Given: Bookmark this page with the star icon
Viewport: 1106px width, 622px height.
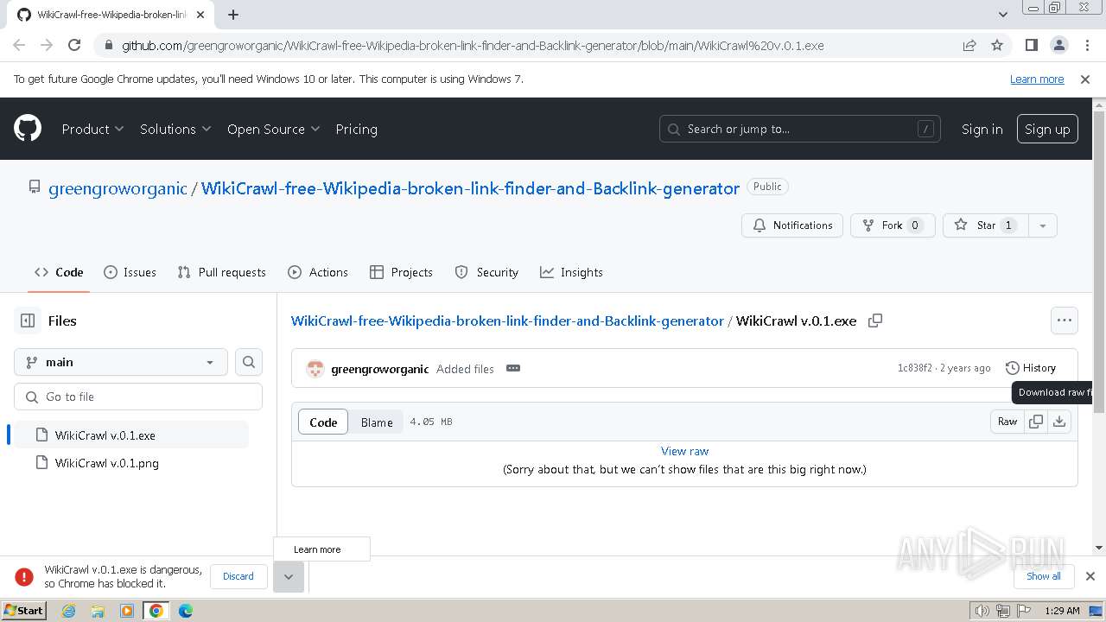Looking at the screenshot, I should point(997,45).
